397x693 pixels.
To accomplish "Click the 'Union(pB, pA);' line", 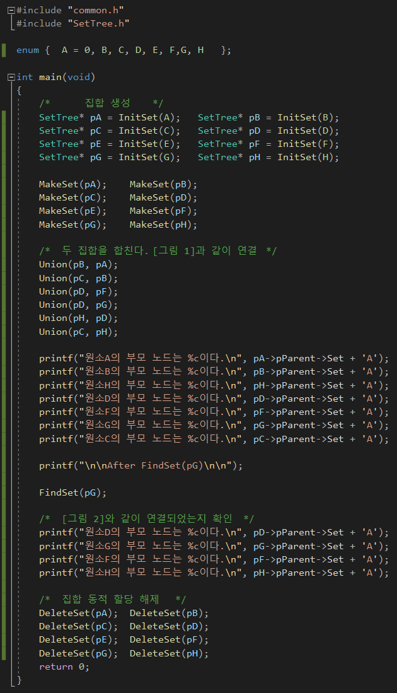I will point(79,265).
